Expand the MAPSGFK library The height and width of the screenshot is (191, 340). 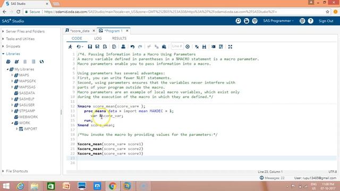(12, 81)
